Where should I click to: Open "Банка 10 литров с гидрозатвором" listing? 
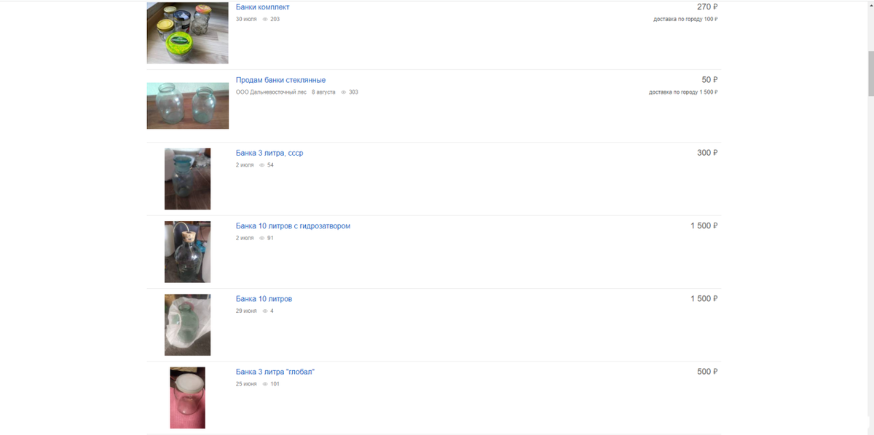click(x=293, y=226)
